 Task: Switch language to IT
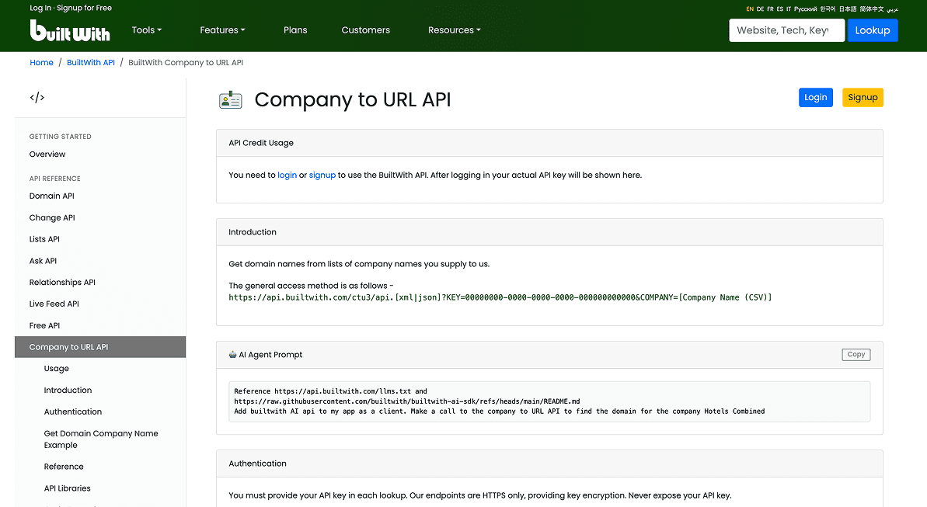(789, 9)
